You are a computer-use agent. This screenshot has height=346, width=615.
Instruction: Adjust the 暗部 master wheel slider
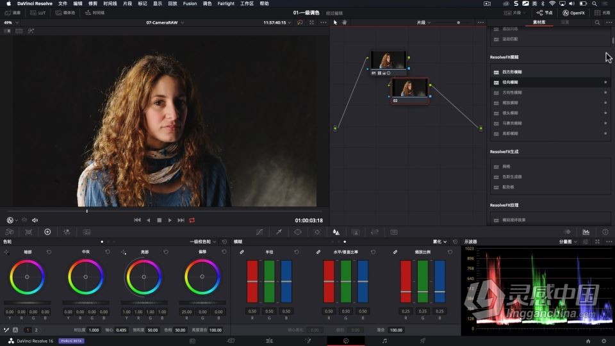[x=28, y=302]
